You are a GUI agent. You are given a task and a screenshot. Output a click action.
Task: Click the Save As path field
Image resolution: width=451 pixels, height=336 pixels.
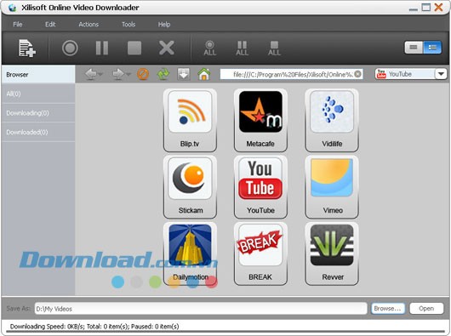pos(201,309)
